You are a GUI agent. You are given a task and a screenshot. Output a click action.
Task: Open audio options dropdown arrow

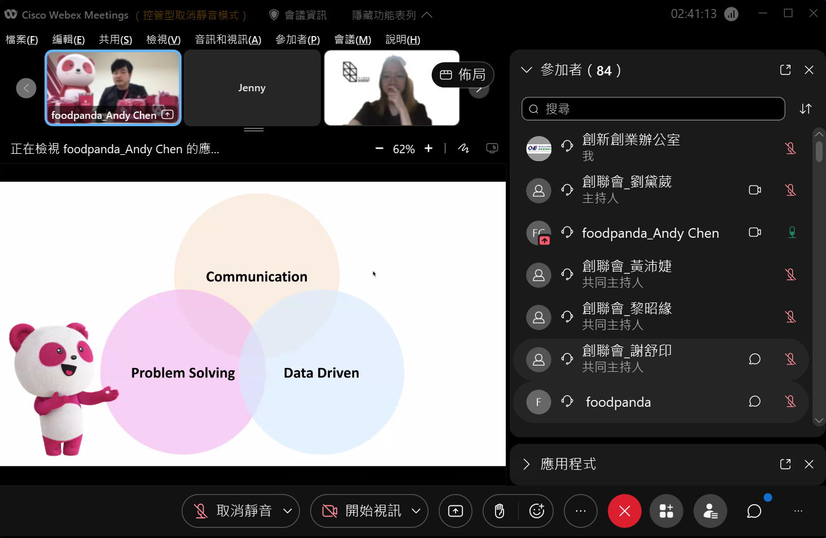288,511
